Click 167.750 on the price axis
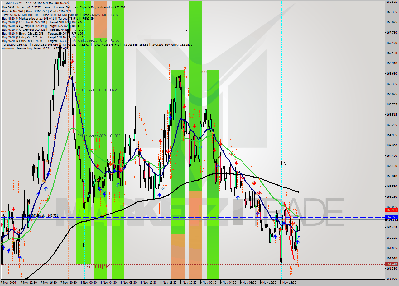This screenshot has width=399, height=286. pyautogui.click(x=392, y=32)
